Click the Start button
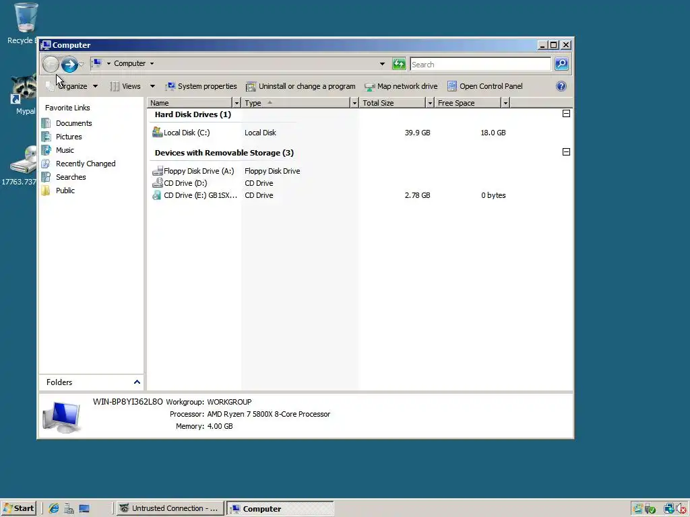Image resolution: width=690 pixels, height=517 pixels. 18,508
